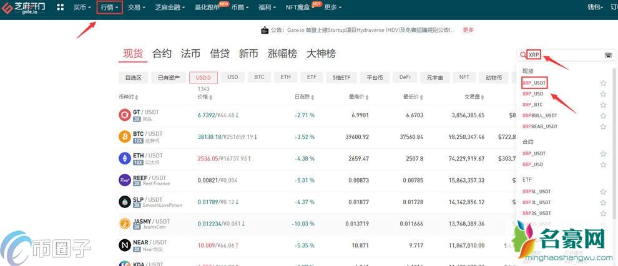Sort by 日涨跌 column header

click(304, 97)
